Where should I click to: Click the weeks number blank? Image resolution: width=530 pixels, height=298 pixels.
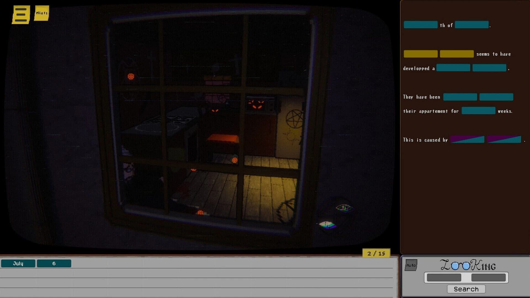click(478, 111)
